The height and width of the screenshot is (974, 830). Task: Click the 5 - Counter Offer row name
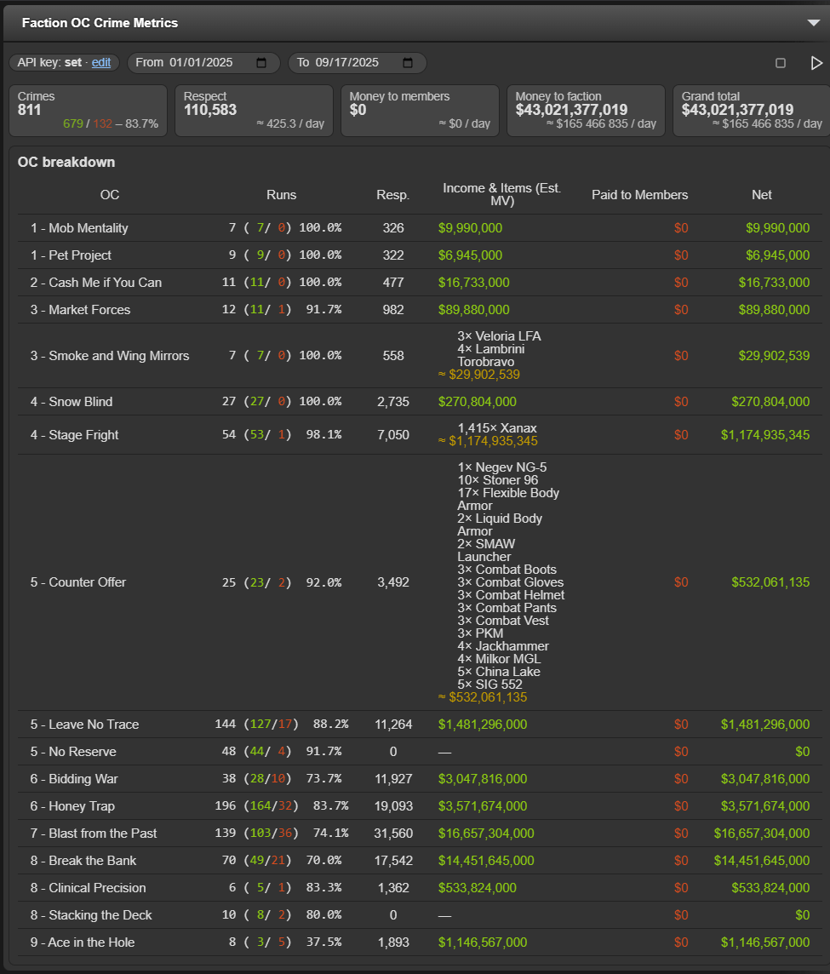[x=78, y=582]
